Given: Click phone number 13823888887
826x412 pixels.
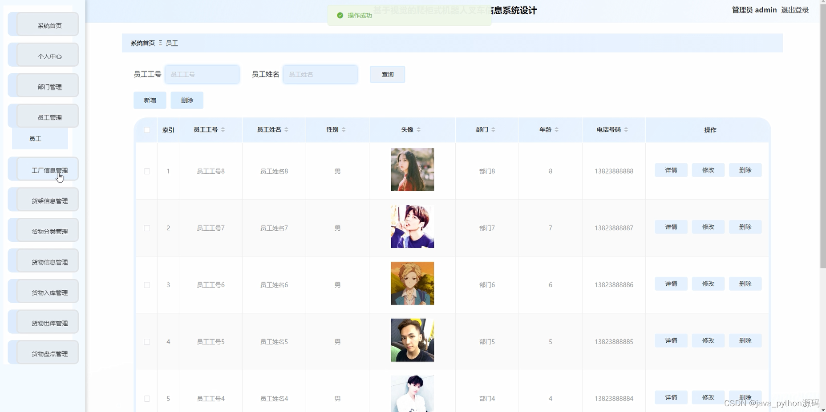Looking at the screenshot, I should [614, 228].
